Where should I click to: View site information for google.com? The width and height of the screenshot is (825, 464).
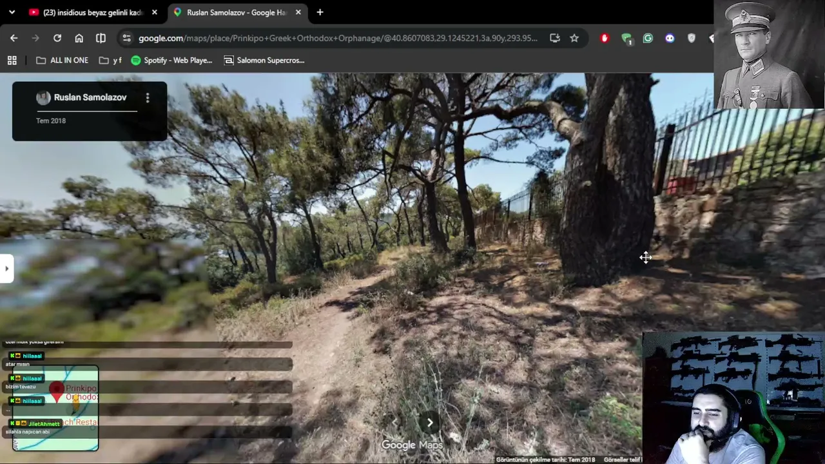tap(126, 38)
